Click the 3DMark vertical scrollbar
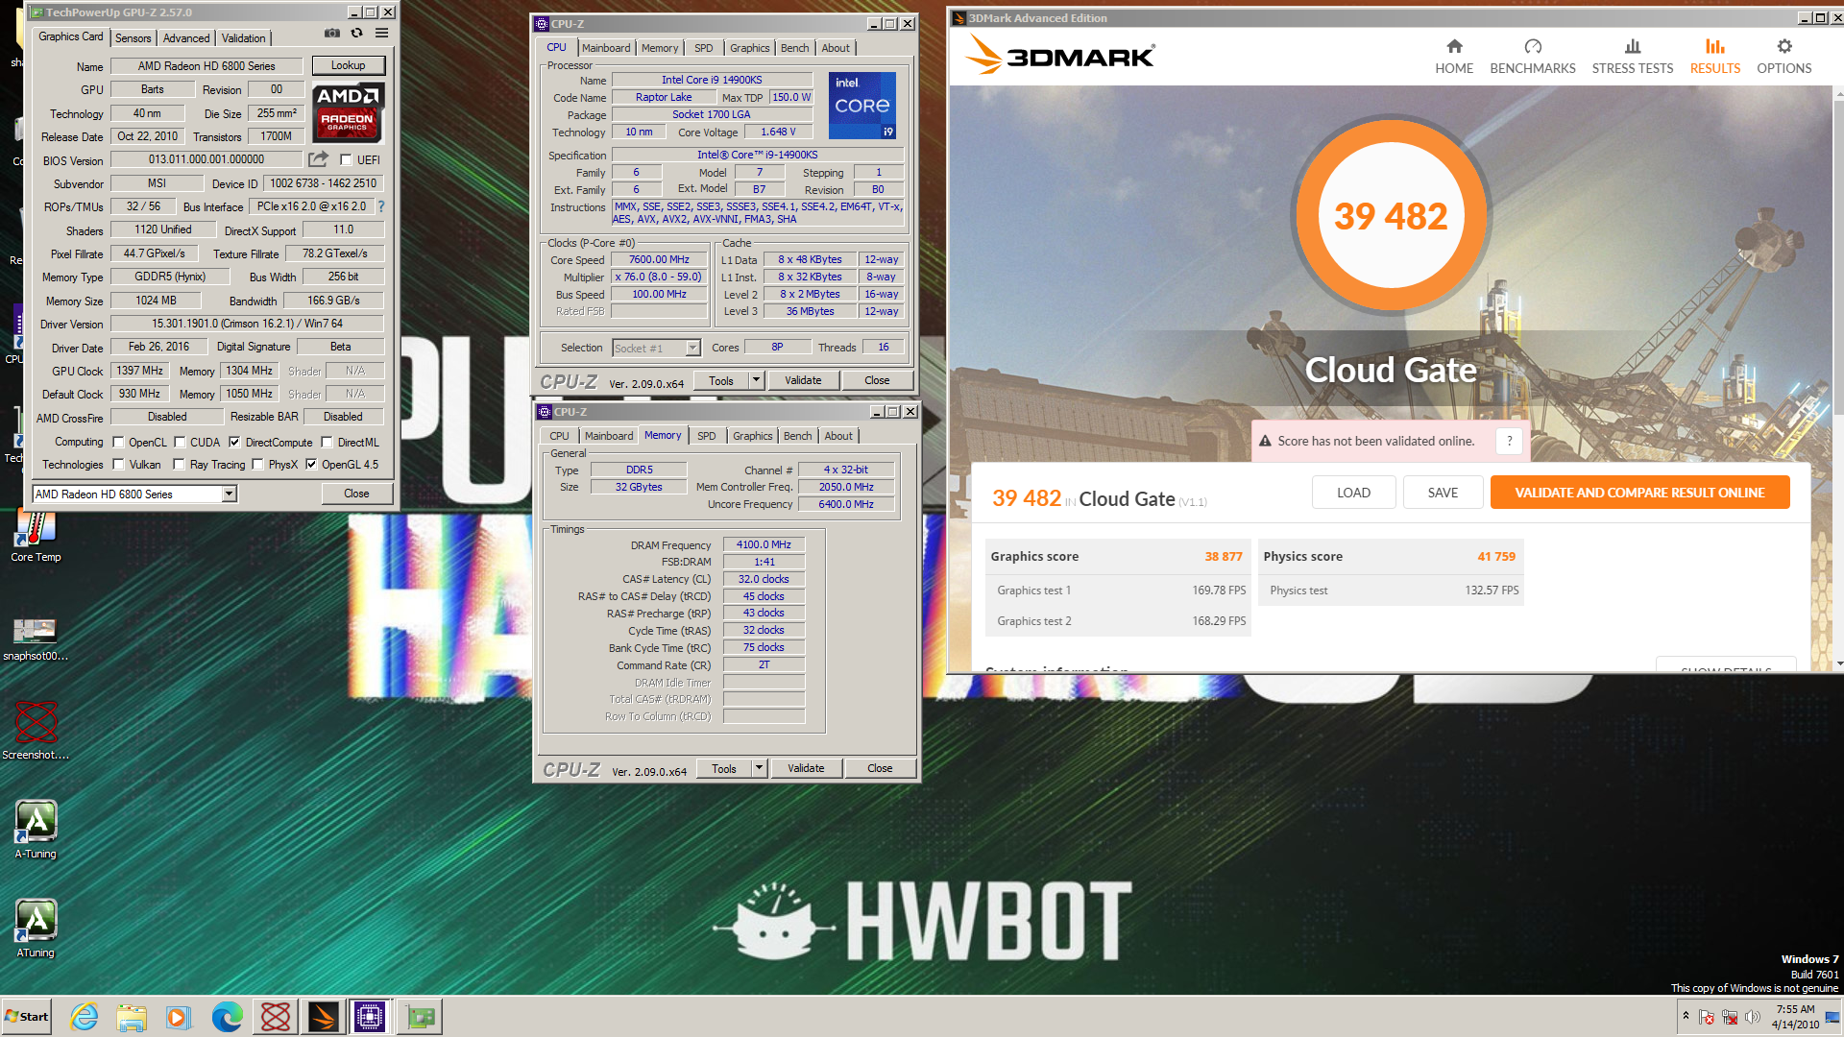The width and height of the screenshot is (1844, 1037). coord(1837,378)
